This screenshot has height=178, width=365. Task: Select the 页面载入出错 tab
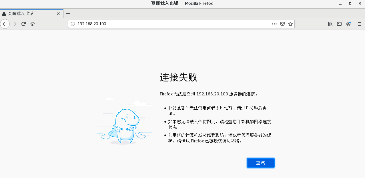pyautogui.click(x=29, y=13)
